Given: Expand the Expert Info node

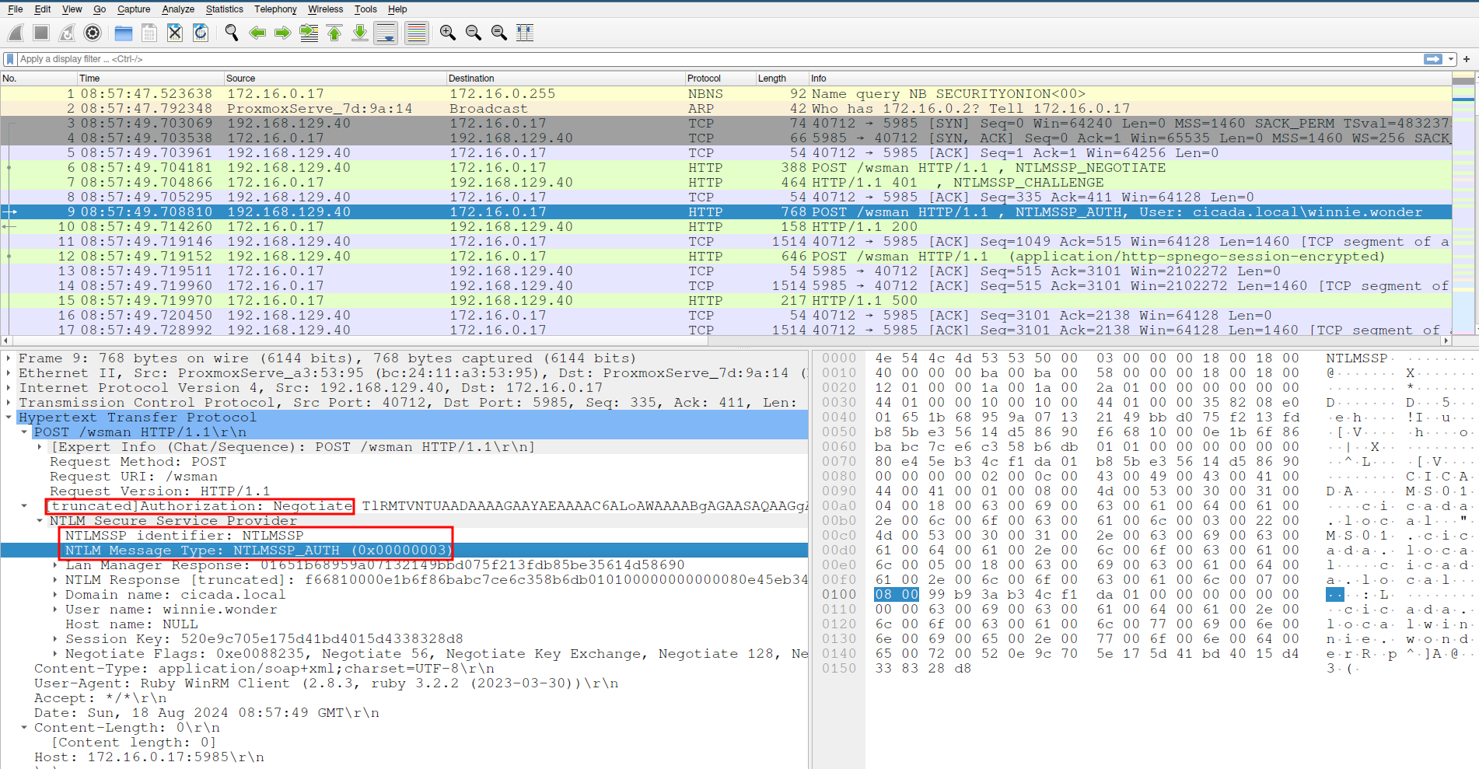Looking at the screenshot, I should (x=40, y=447).
